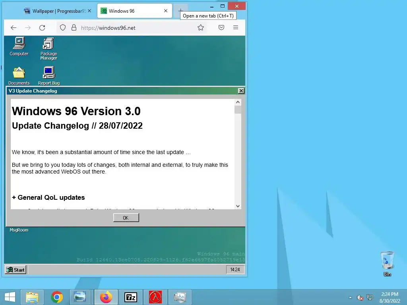Open the Package Manager shortcut
This screenshot has height=305, width=407.
pyautogui.click(x=48, y=49)
